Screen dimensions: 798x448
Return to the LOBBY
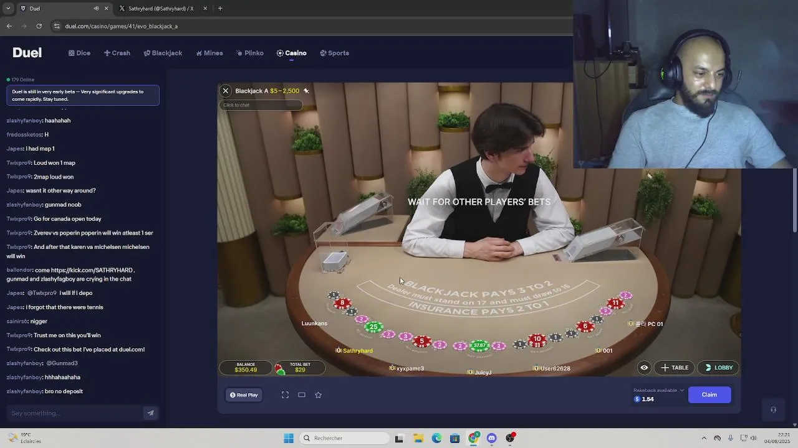click(x=718, y=368)
